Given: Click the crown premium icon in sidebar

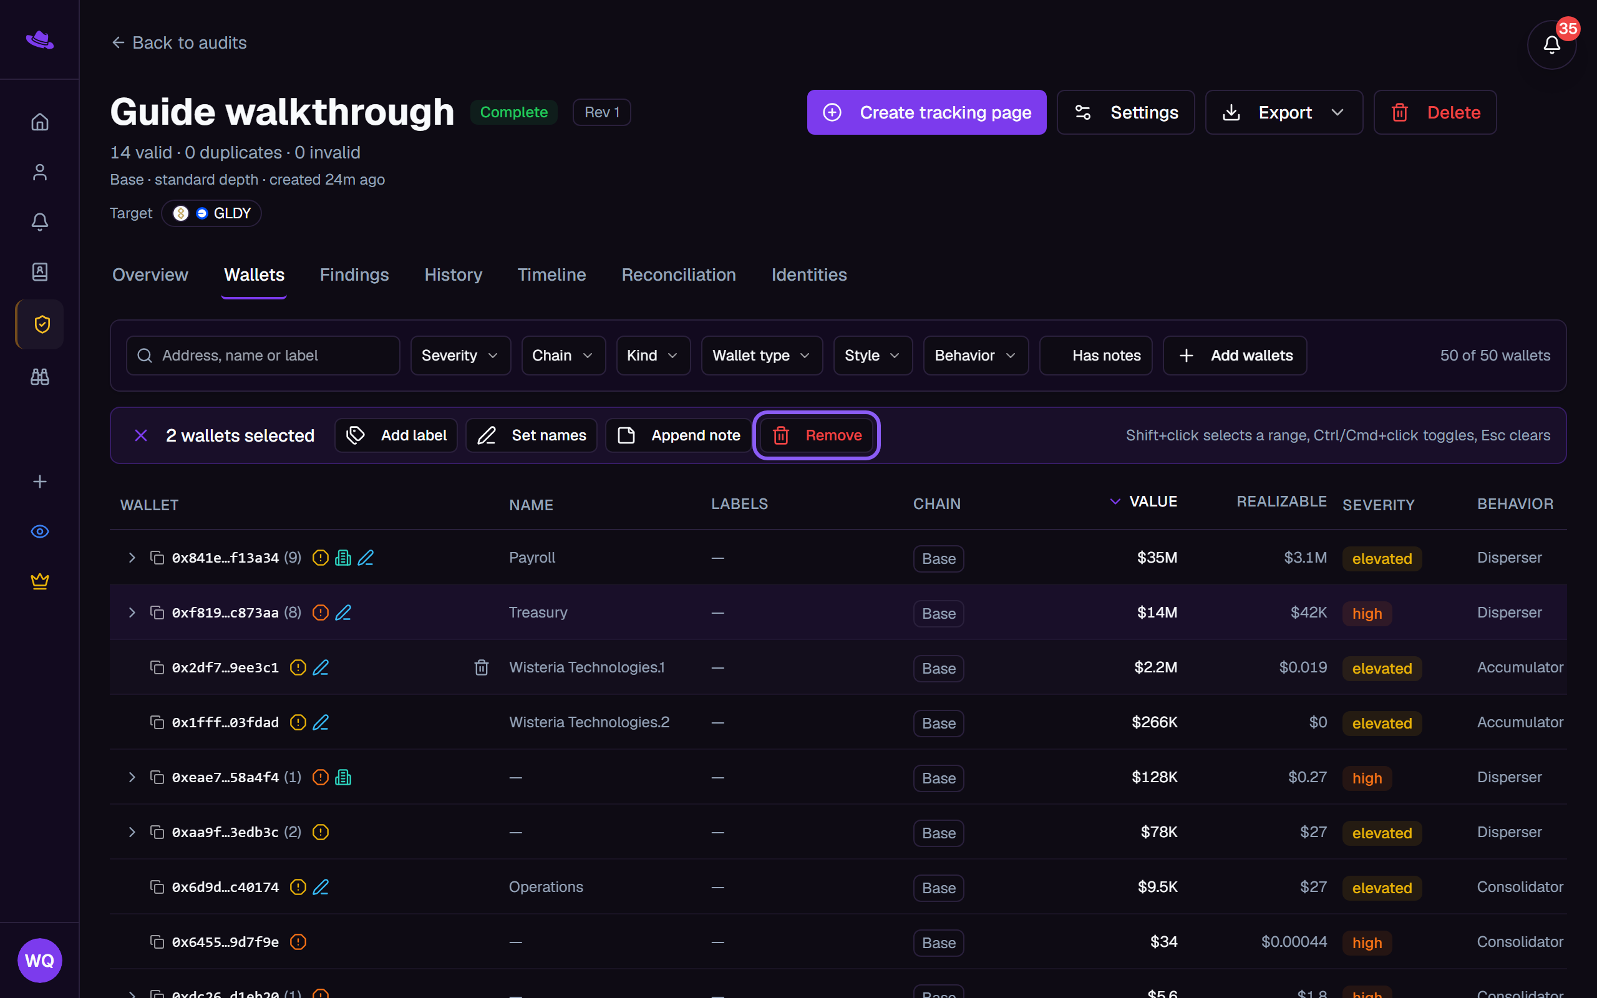Looking at the screenshot, I should click(39, 581).
